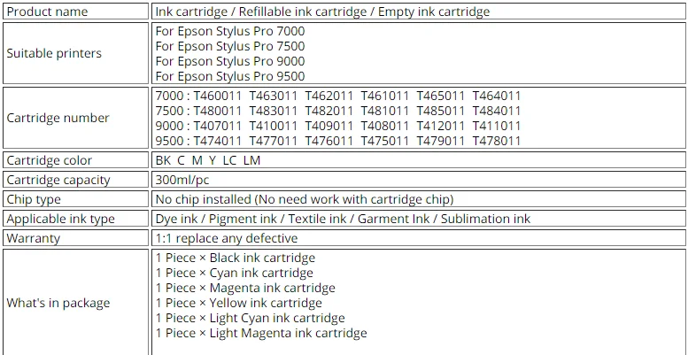Click the Chip type label
Viewport: 688px width, 355px height.
(34, 199)
